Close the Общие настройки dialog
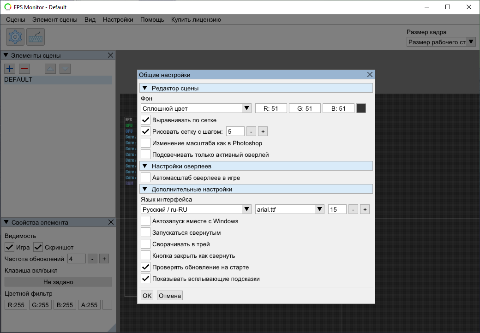This screenshot has height=333, width=480. [370, 75]
